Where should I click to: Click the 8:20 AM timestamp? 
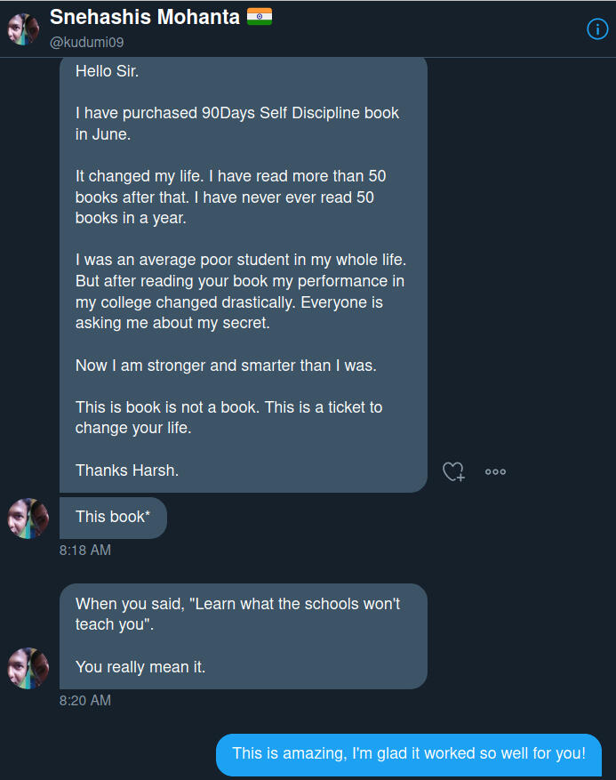(x=85, y=701)
